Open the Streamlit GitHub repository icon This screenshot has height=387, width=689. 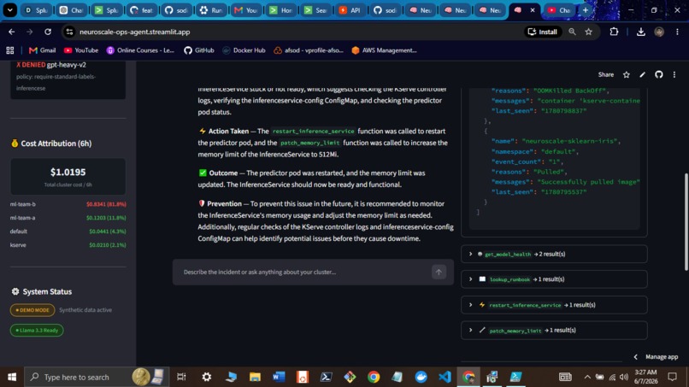click(x=658, y=74)
